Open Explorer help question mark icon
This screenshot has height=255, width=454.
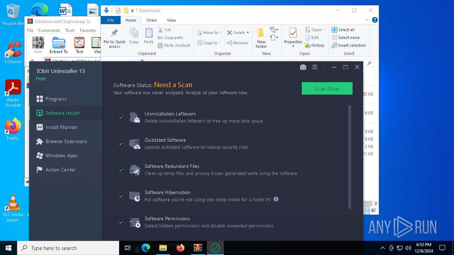(375, 20)
